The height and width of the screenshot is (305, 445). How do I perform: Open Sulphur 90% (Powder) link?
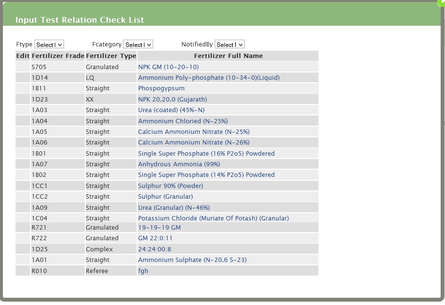tap(170, 186)
